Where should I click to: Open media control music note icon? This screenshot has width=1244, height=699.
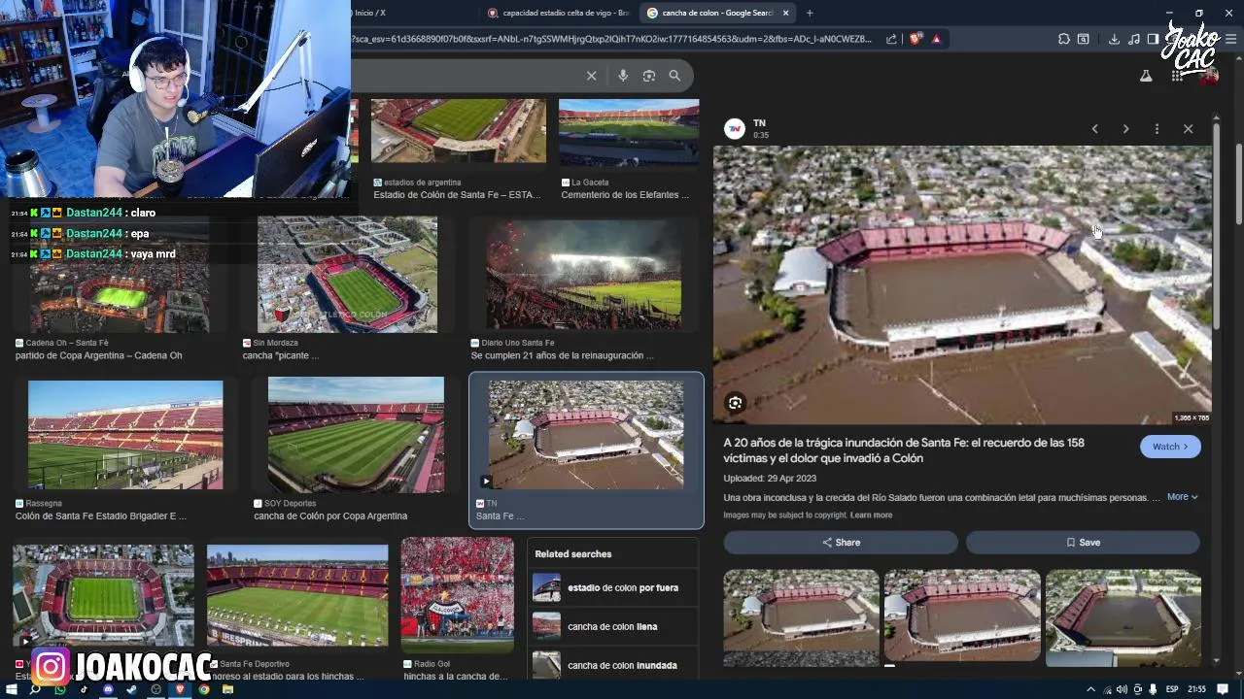click(1134, 39)
